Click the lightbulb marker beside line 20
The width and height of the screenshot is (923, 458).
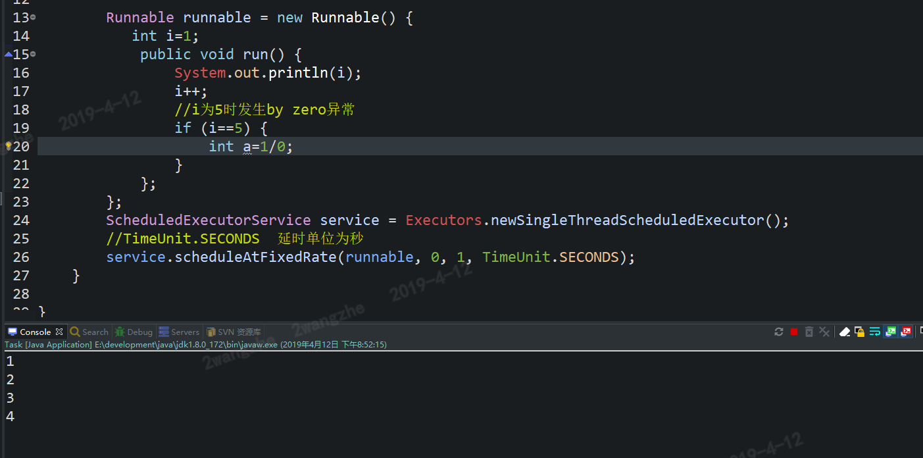8,146
